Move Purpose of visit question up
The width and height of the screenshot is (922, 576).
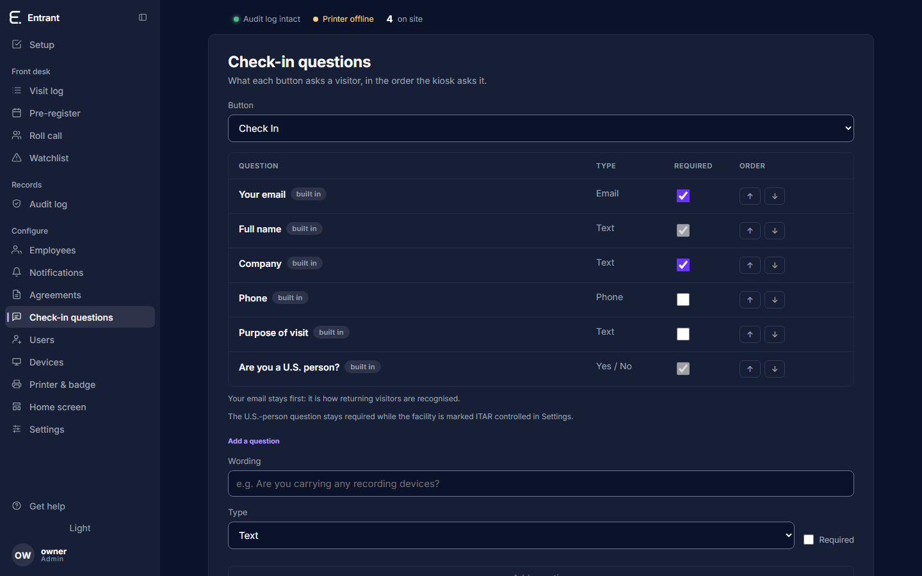750,334
